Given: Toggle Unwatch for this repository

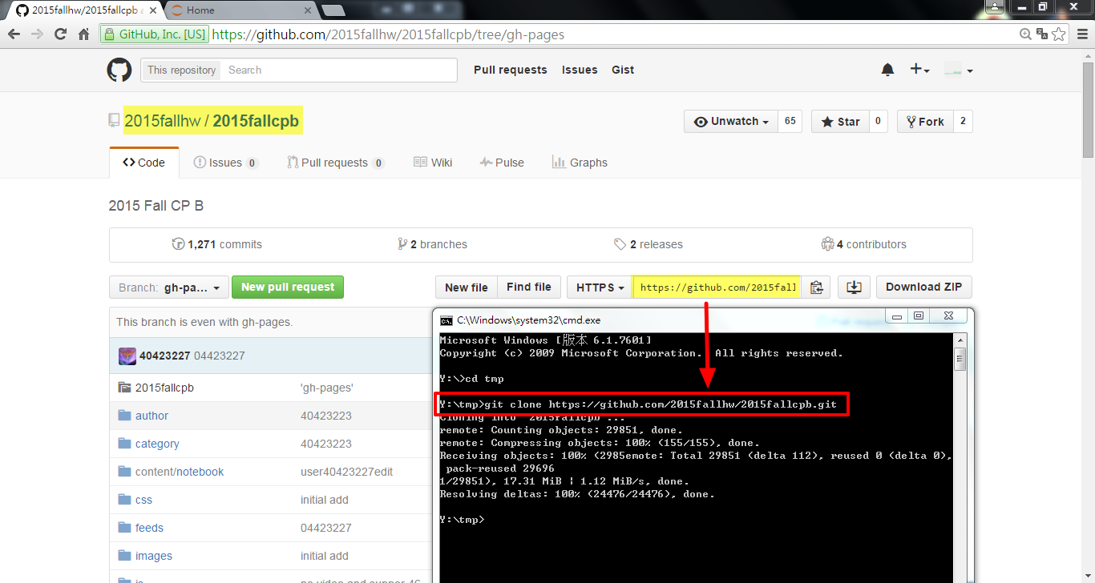Looking at the screenshot, I should 731,122.
